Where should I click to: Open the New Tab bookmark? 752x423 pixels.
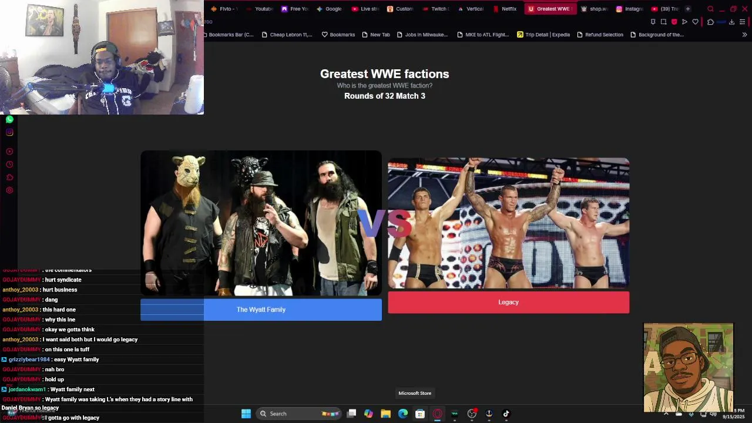pos(376,35)
